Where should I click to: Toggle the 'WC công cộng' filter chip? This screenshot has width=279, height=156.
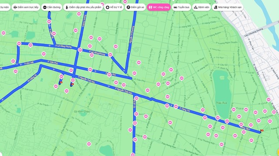159,7
